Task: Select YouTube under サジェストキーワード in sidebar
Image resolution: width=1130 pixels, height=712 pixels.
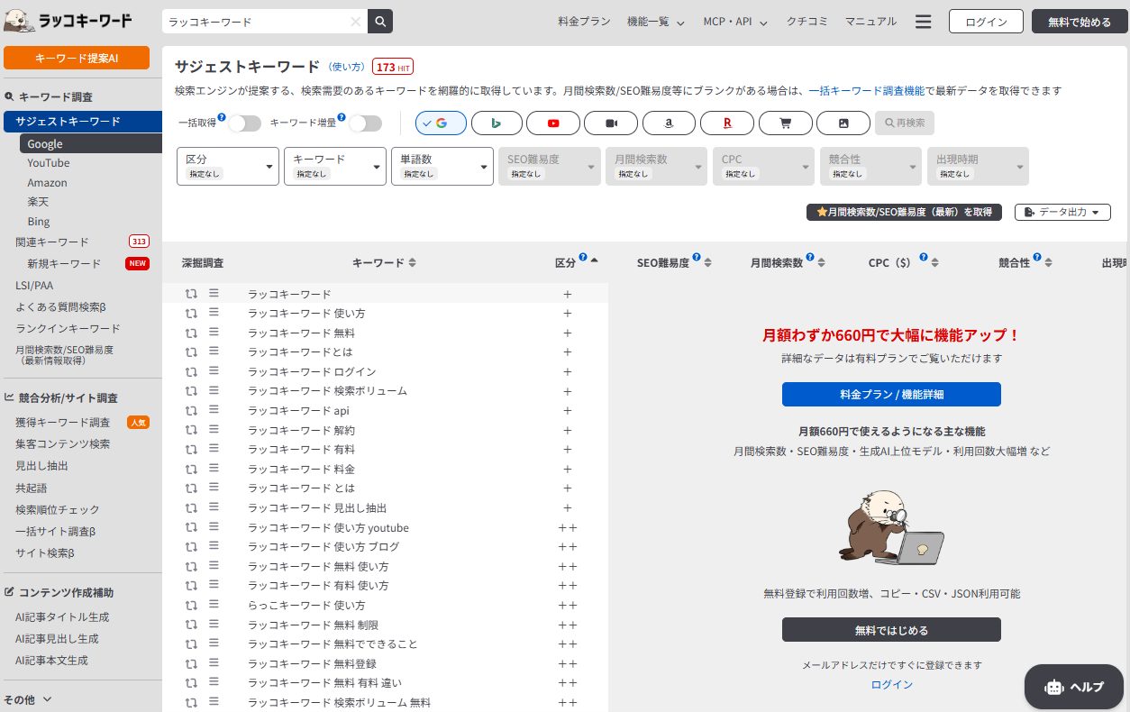Action: [49, 163]
